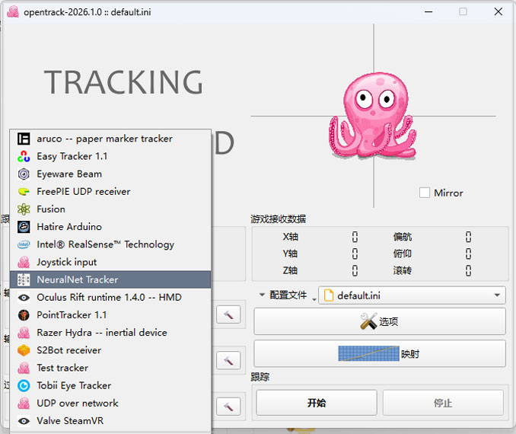
Task: Click the Joystick input label
Action: [67, 262]
